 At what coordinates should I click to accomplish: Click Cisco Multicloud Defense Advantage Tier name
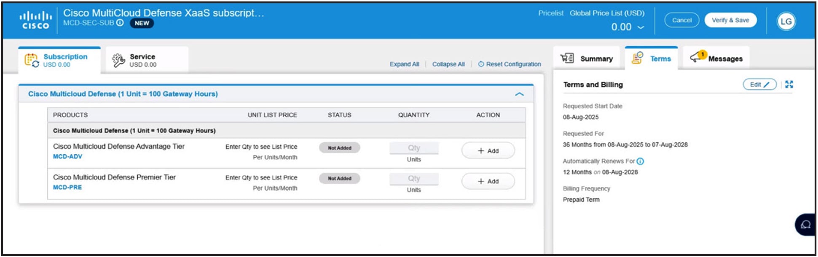click(119, 146)
